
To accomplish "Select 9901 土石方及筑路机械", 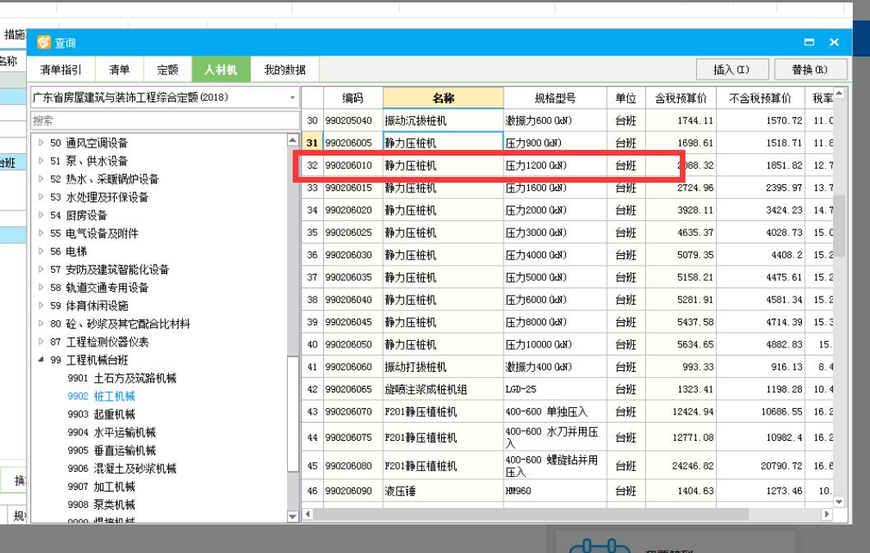I will pos(122,378).
